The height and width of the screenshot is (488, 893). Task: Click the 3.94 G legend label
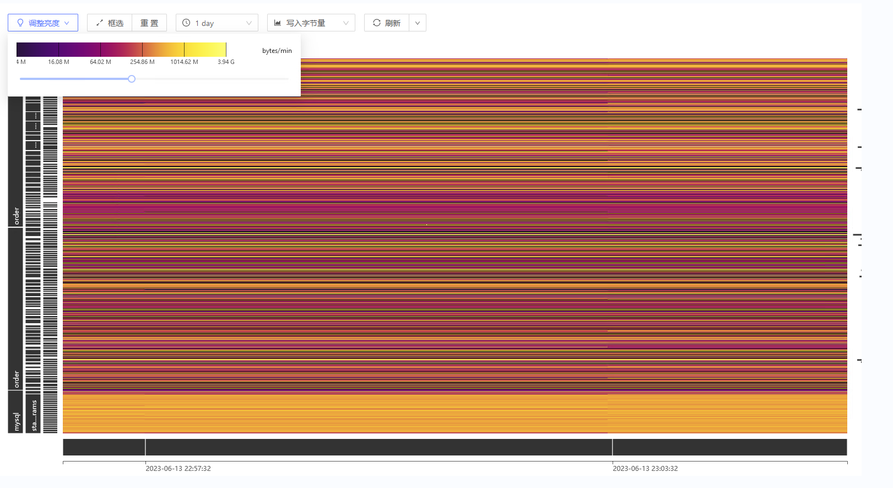(226, 62)
